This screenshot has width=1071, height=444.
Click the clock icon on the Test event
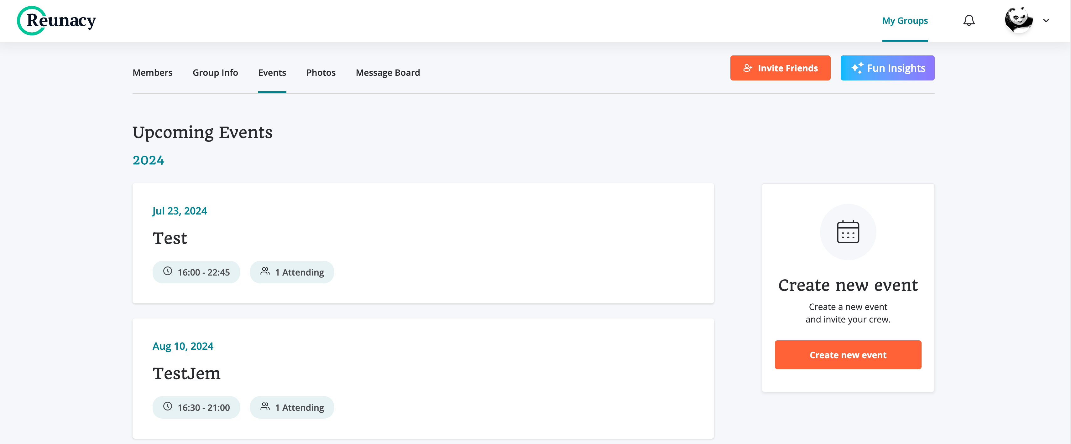(x=168, y=271)
